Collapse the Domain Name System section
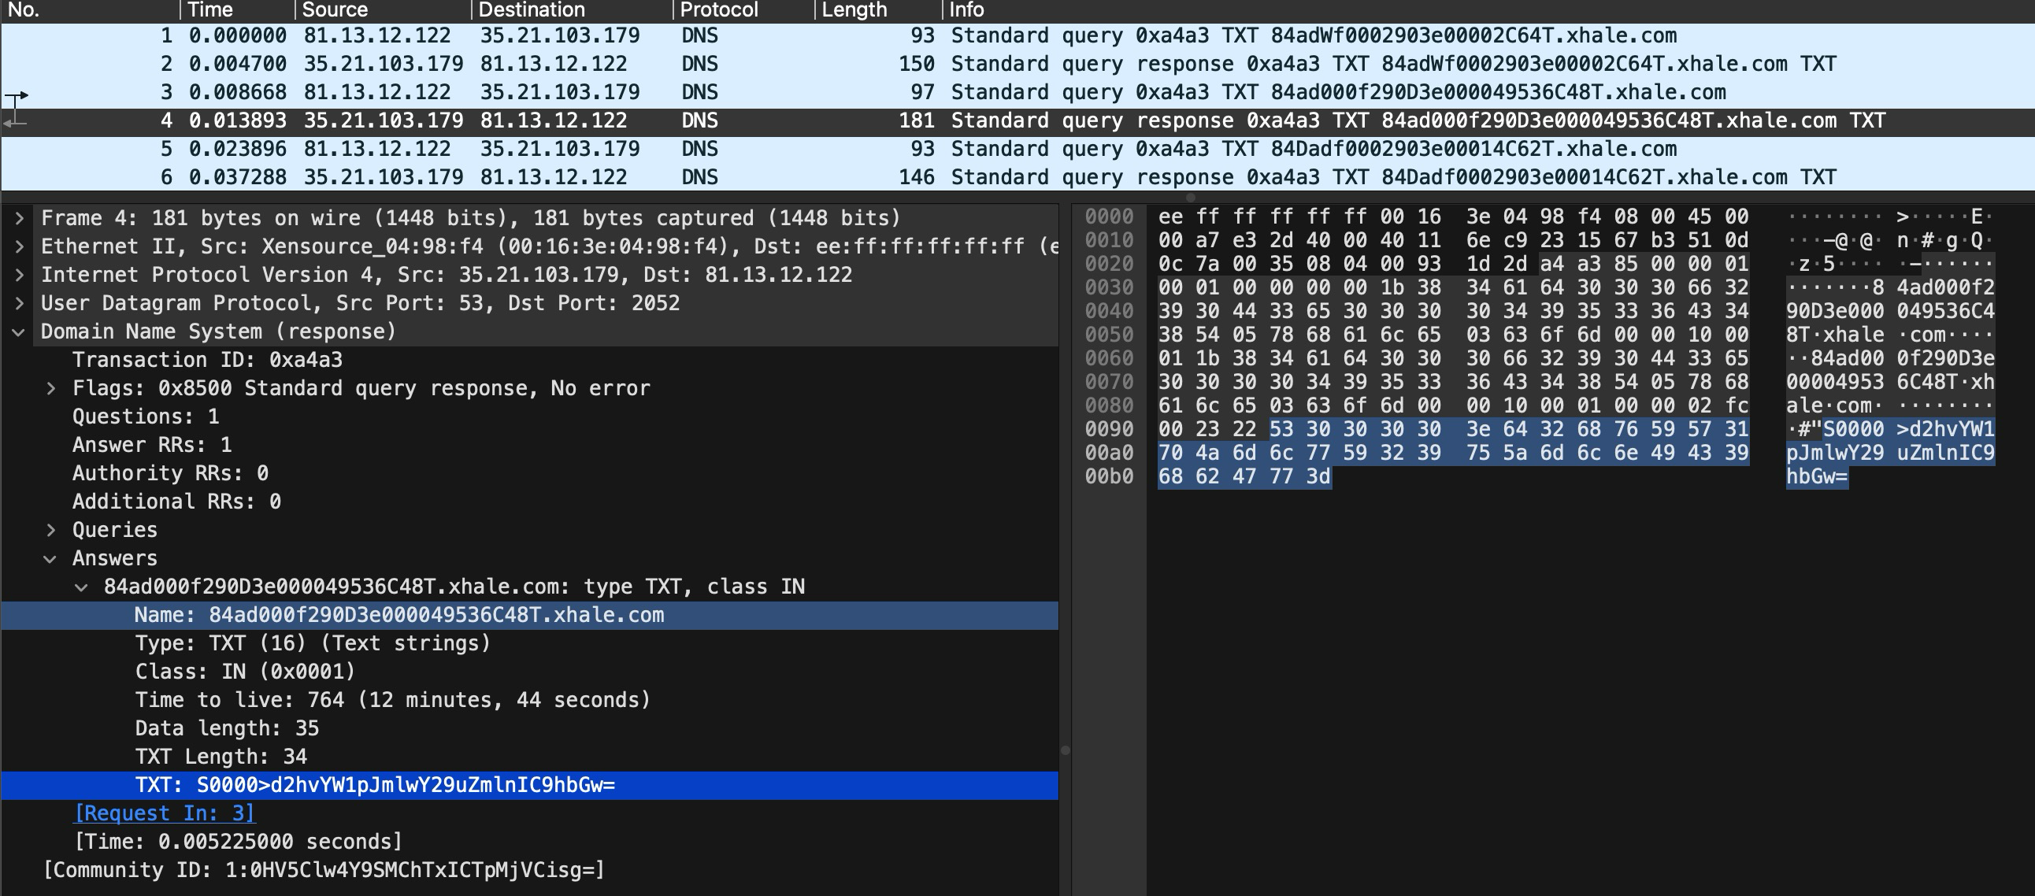The height and width of the screenshot is (896, 2035). [x=19, y=331]
